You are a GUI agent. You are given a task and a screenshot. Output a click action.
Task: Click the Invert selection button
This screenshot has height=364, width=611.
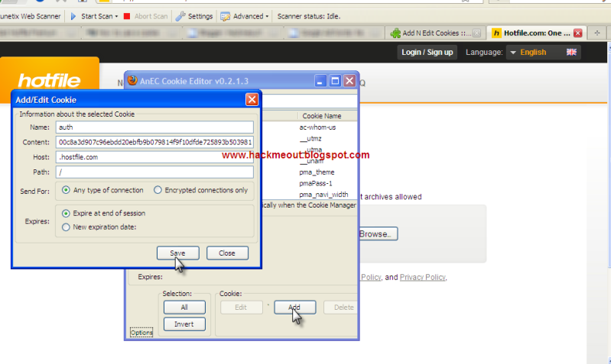(184, 324)
